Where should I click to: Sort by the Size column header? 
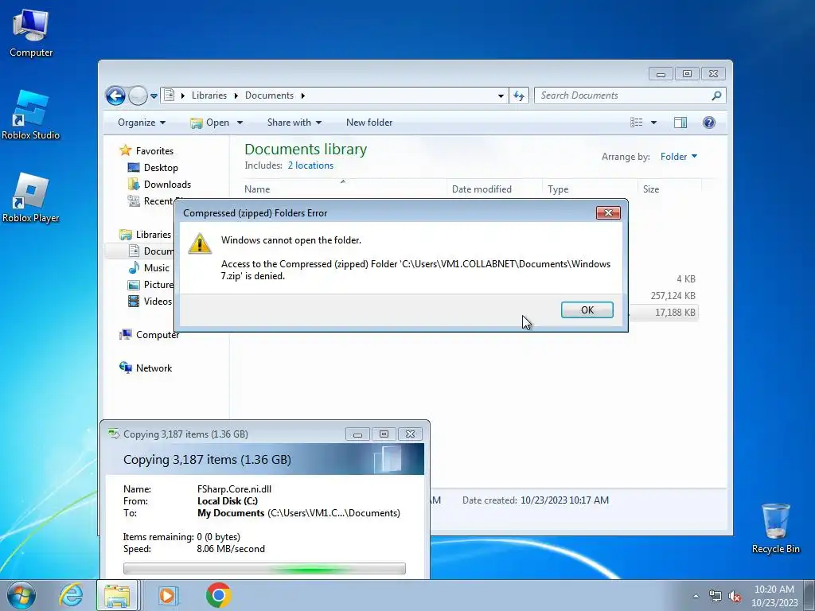pos(669,189)
